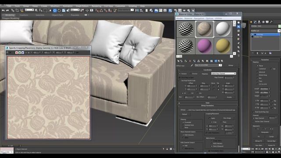Select the Texture radio button
281x158 pixels.
pyautogui.click(x=180, y=74)
